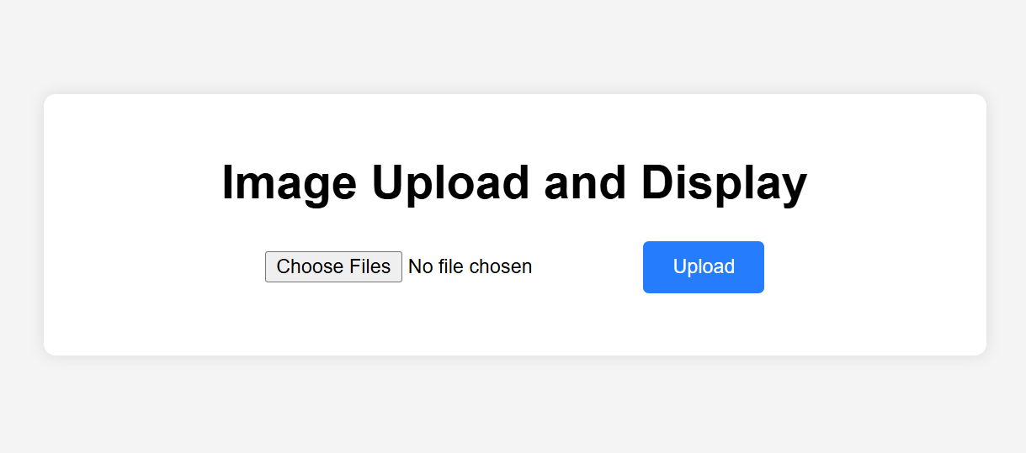Viewport: 1026px width, 453px height.
Task: Click the Choose Files button
Action: pyautogui.click(x=333, y=266)
